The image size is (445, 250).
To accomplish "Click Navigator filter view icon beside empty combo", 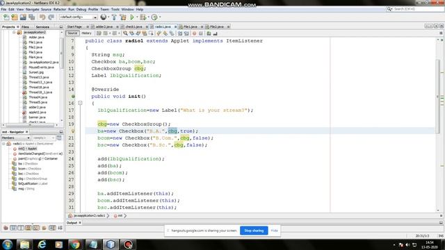I will click(x=59, y=137).
